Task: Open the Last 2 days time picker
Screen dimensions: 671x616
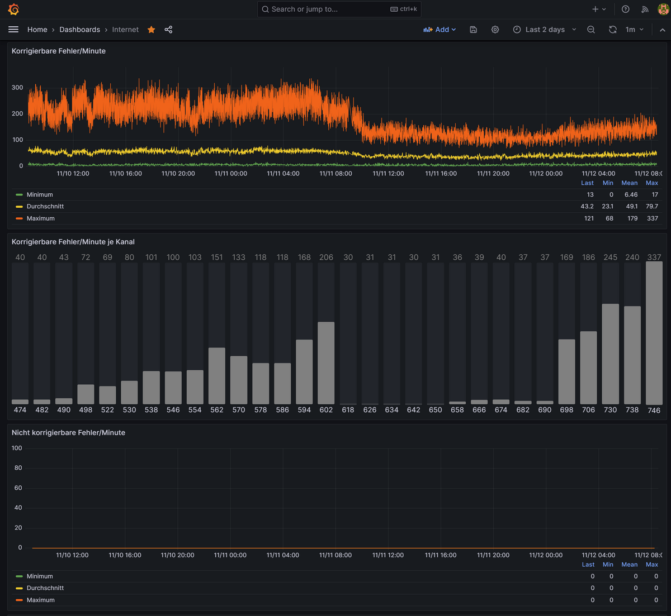Action: (x=544, y=30)
